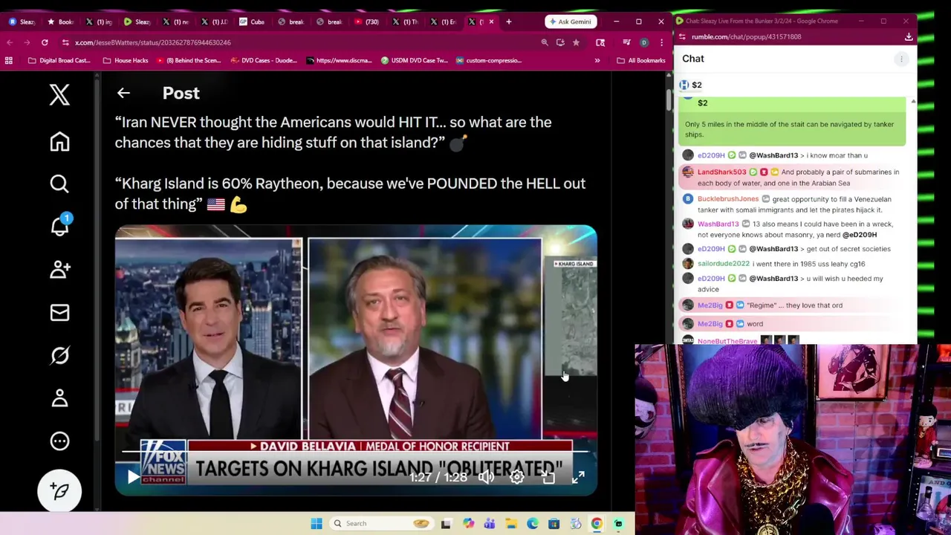Open custom-compression bookmark
This screenshot has height=535, width=951.
click(x=488, y=60)
